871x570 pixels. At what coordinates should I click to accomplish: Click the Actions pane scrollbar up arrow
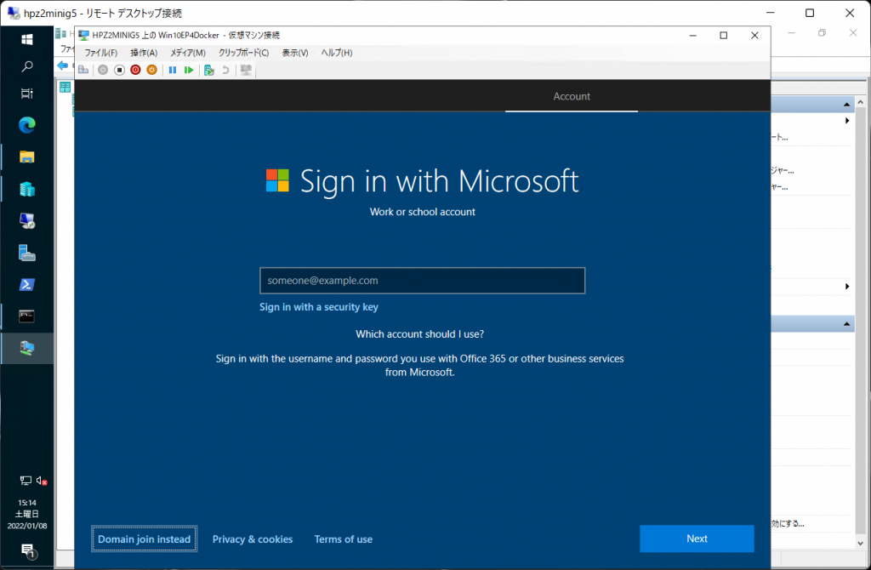pos(861,102)
